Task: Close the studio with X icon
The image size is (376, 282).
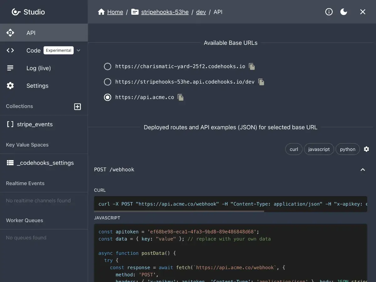Action: point(363,12)
